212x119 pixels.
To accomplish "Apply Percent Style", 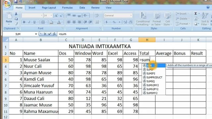I will point(114,22).
